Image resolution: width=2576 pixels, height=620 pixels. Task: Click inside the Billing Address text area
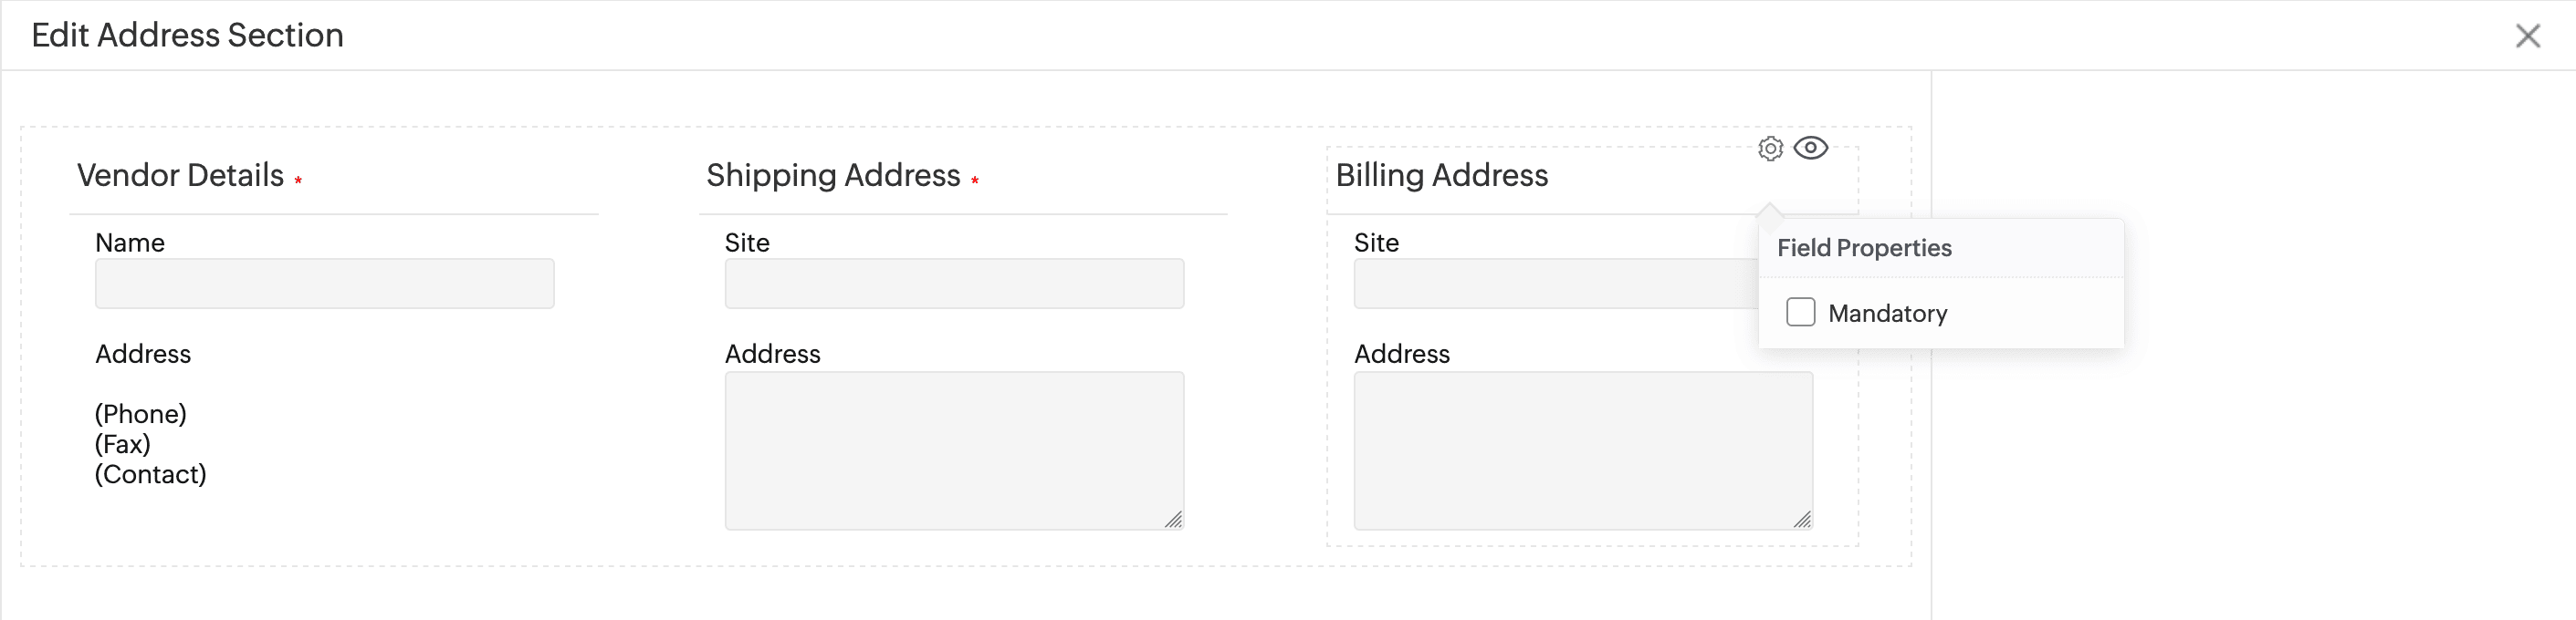coord(1582,449)
